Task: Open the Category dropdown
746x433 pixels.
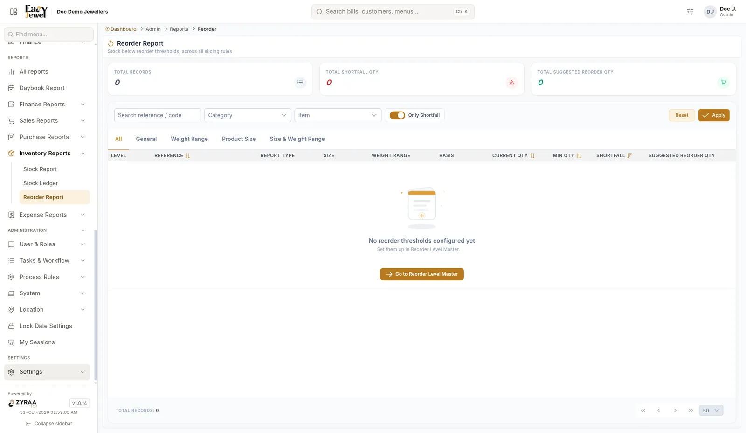Action: (248, 115)
